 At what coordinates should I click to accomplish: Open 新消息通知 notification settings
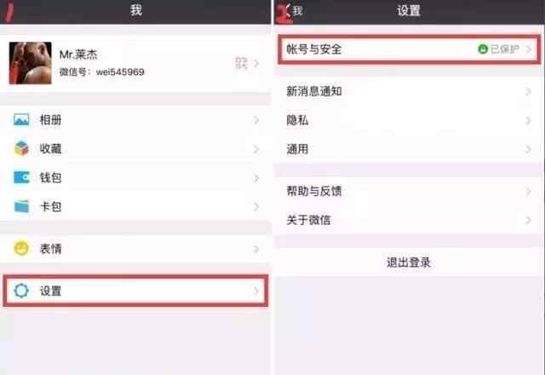pos(409,91)
